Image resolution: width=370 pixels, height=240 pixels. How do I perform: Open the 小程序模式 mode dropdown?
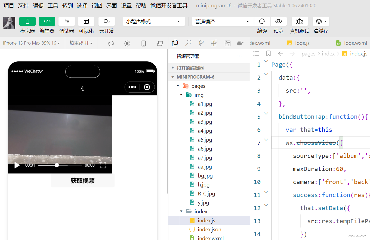tap(154, 21)
